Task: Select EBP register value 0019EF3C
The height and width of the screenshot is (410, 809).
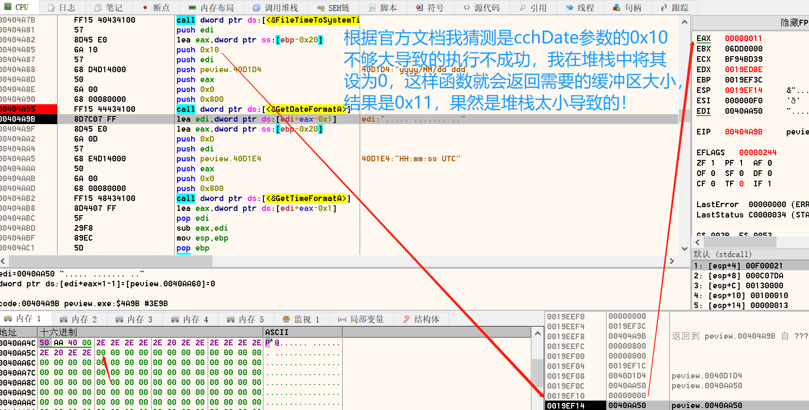Action: pyautogui.click(x=743, y=80)
